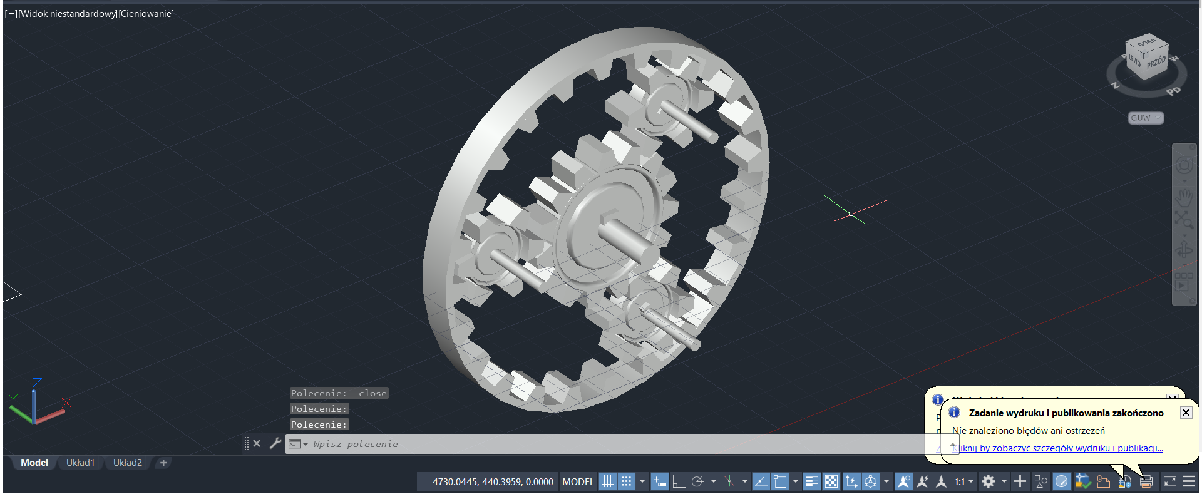Open polar tracking angle dropdown
The height and width of the screenshot is (494, 1202).
point(713,481)
